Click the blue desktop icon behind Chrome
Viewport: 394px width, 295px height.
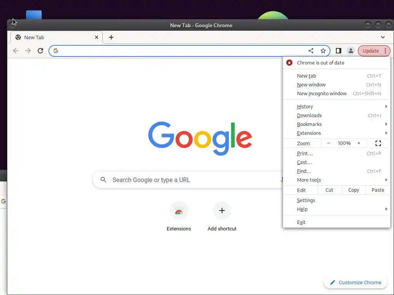[34, 15]
